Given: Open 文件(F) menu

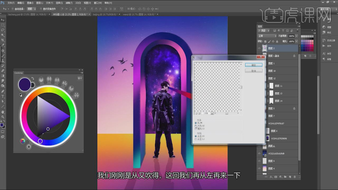Looking at the screenshot, I should click(11, 3).
